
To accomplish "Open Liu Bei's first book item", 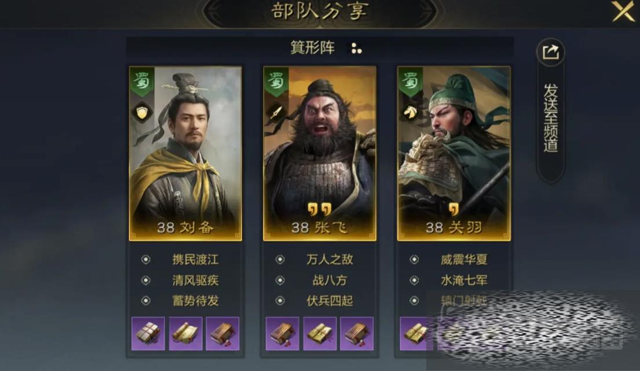I will pyautogui.click(x=148, y=333).
